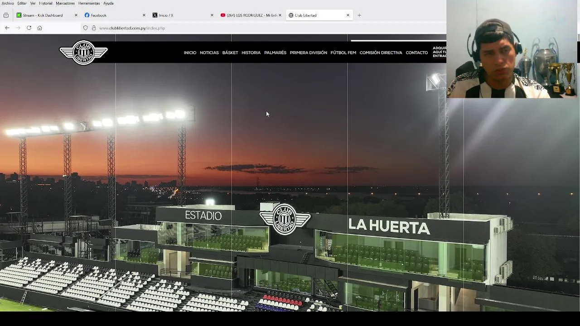Switch to the Facebook tab
This screenshot has width=580, height=326.
point(115,15)
